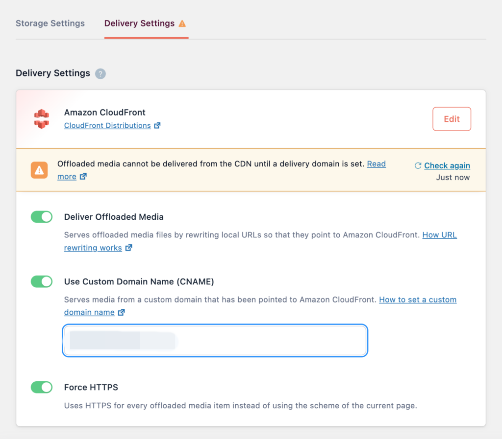Open How to set a custom domain name link
The image size is (502, 439).
pos(418,300)
